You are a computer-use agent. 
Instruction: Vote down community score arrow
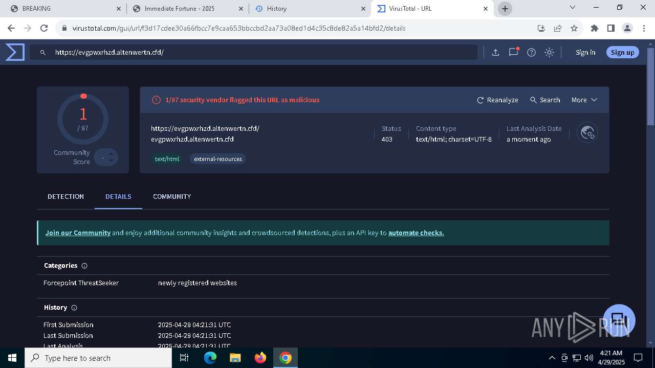[111, 161]
